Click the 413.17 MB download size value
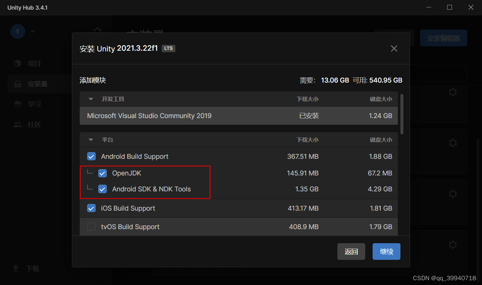Viewport: 482px width, 285px height. 303,208
